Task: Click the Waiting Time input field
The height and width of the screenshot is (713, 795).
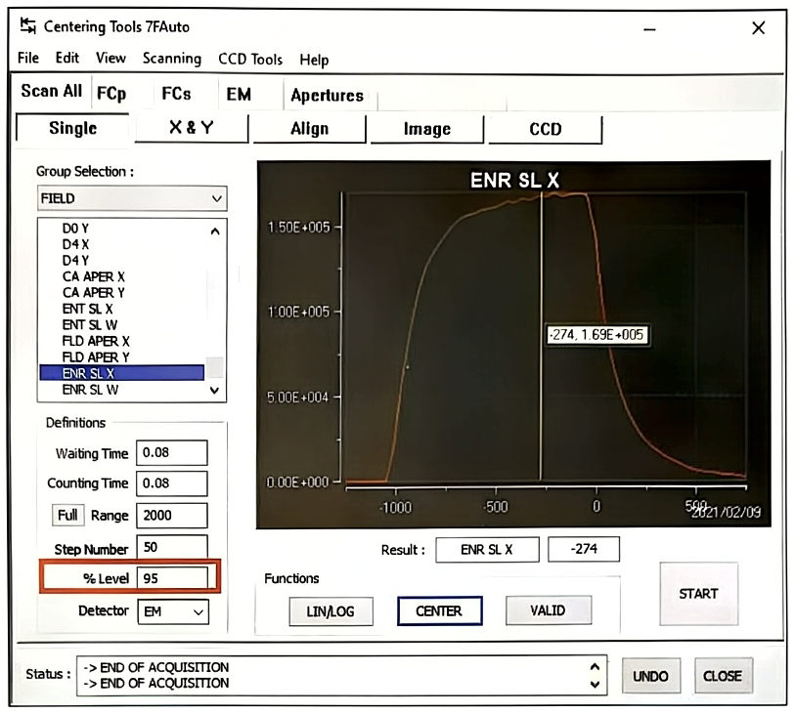Action: [x=171, y=453]
